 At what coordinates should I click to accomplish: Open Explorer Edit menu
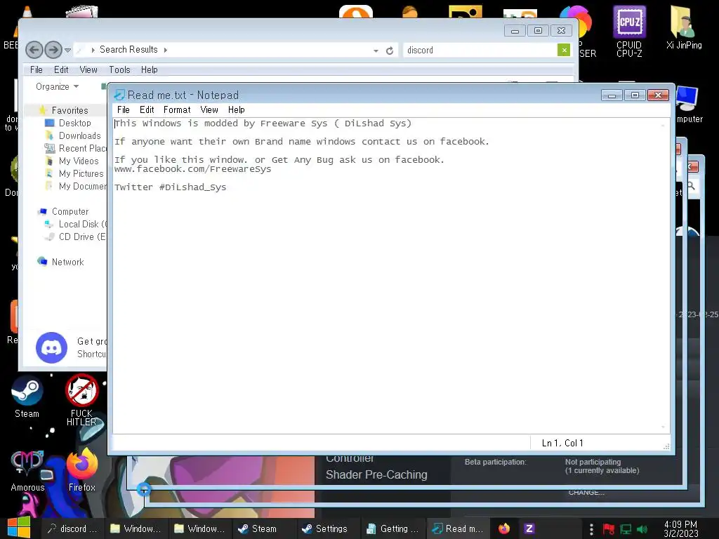[x=61, y=69]
